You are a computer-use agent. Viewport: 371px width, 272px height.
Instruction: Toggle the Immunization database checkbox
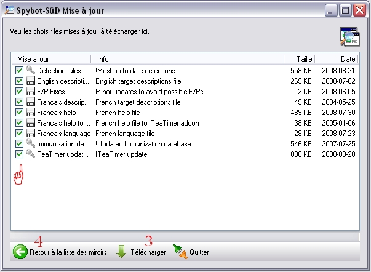pos(19,144)
